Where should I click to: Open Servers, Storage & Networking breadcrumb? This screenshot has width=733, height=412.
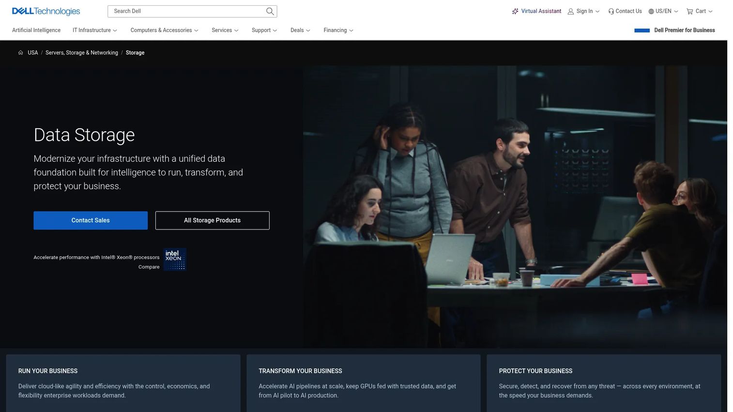click(82, 53)
